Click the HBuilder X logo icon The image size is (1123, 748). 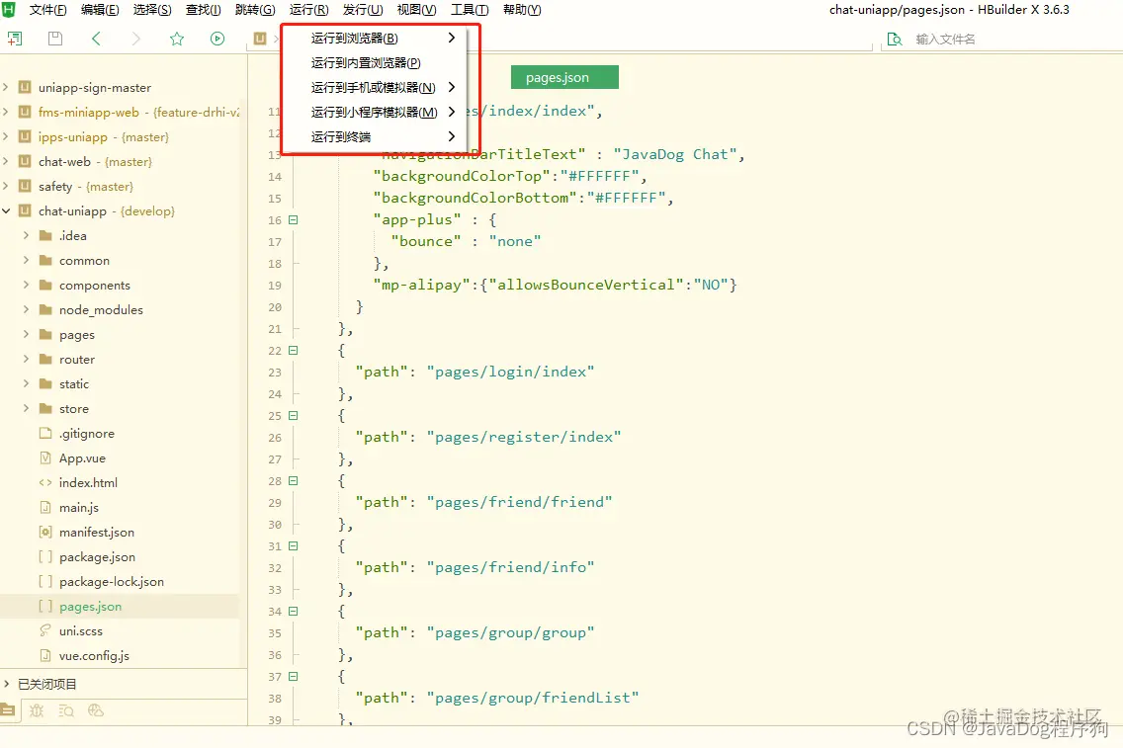tap(9, 9)
